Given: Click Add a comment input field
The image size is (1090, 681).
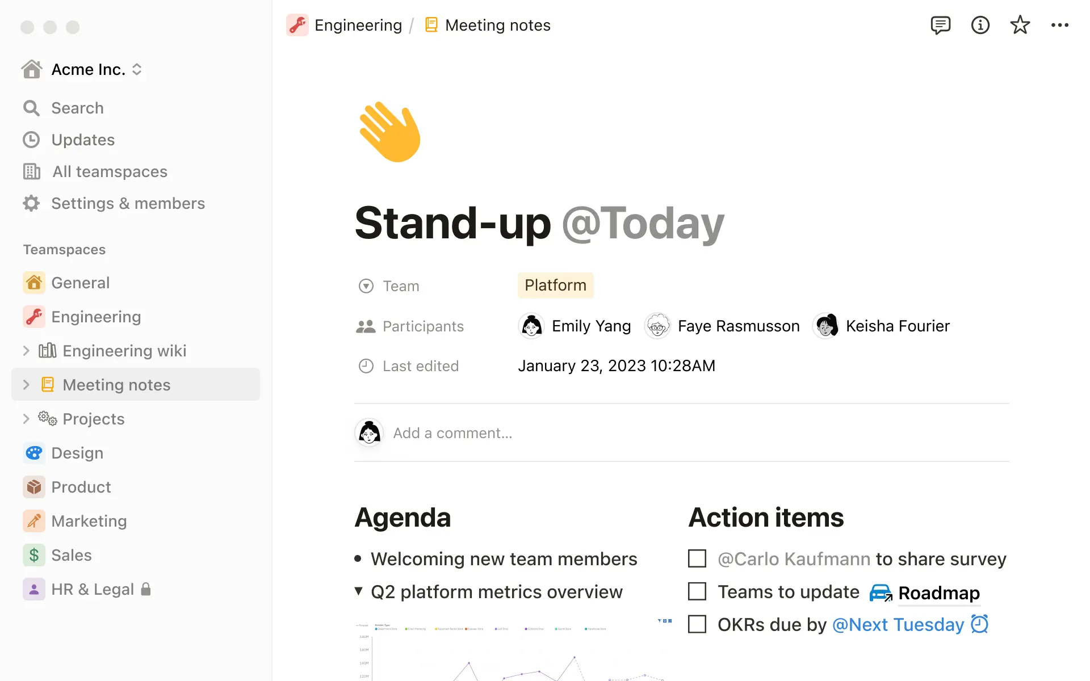Looking at the screenshot, I should pos(453,432).
